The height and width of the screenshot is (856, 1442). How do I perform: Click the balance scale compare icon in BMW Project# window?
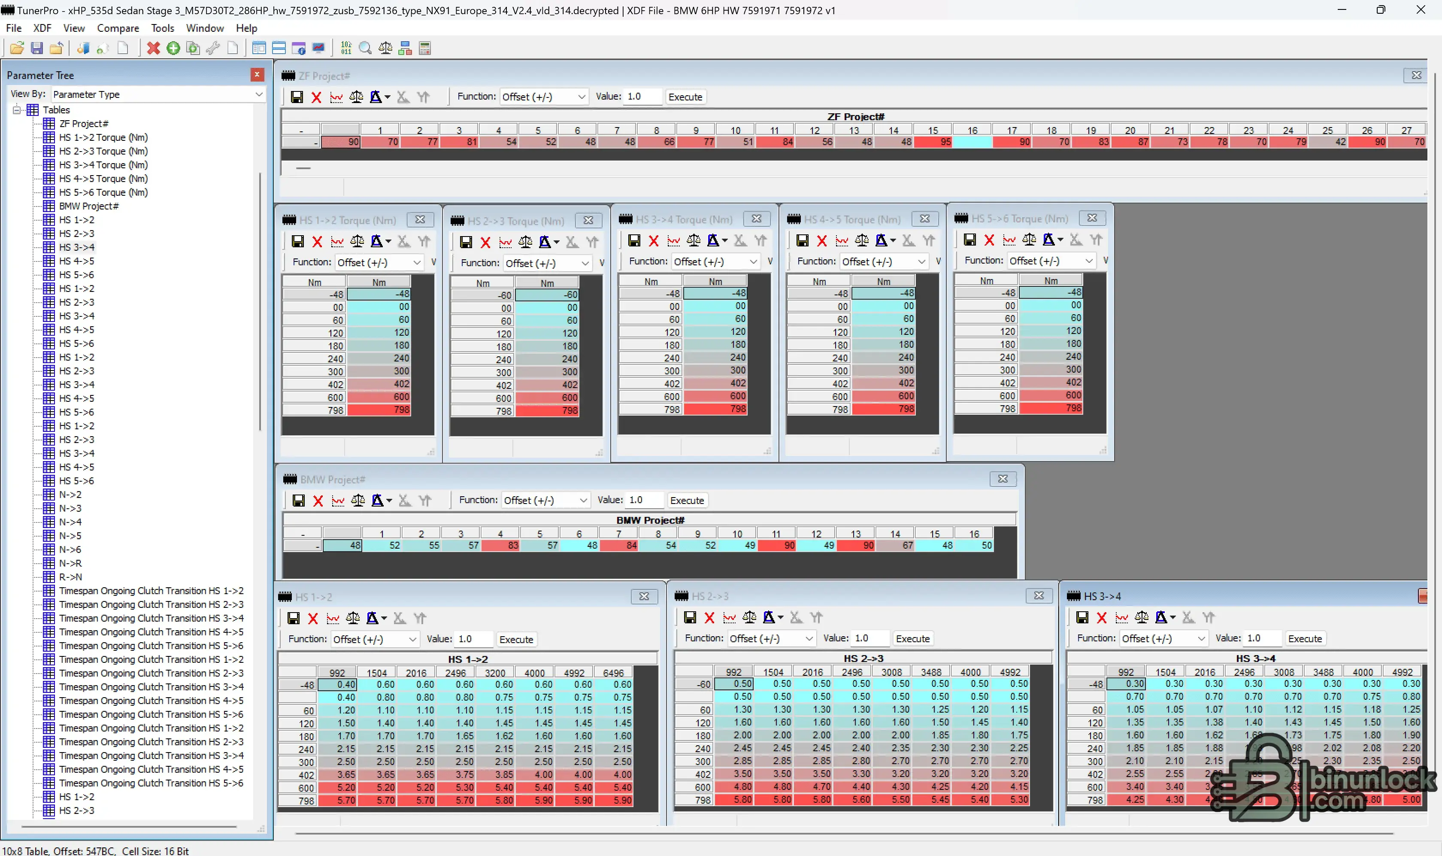[x=357, y=501]
